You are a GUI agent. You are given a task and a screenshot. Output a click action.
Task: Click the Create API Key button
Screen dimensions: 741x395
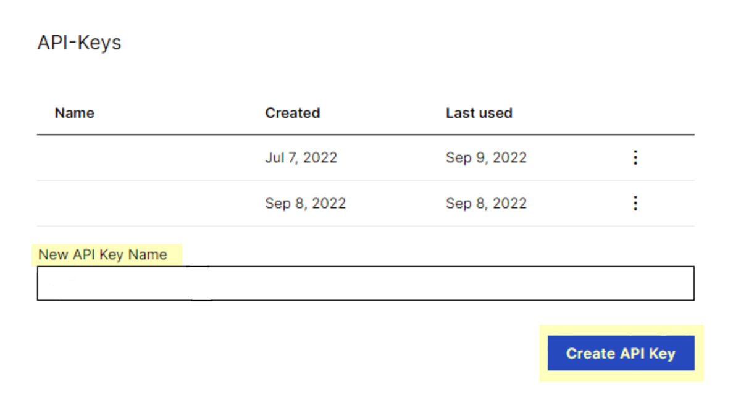pos(621,354)
